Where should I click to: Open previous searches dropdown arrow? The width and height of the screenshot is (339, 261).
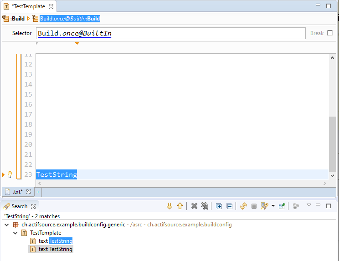(x=273, y=206)
